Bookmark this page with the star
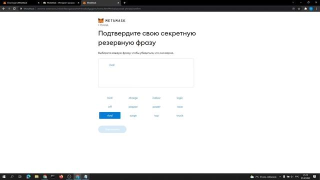Viewport: 320px width, 180px height. point(299,9)
